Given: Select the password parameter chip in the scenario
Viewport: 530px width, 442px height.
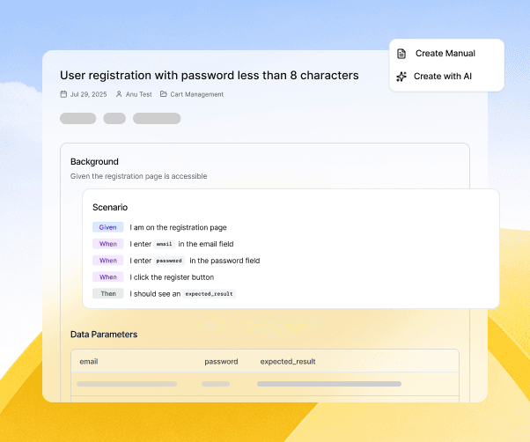Looking at the screenshot, I should tap(169, 261).
